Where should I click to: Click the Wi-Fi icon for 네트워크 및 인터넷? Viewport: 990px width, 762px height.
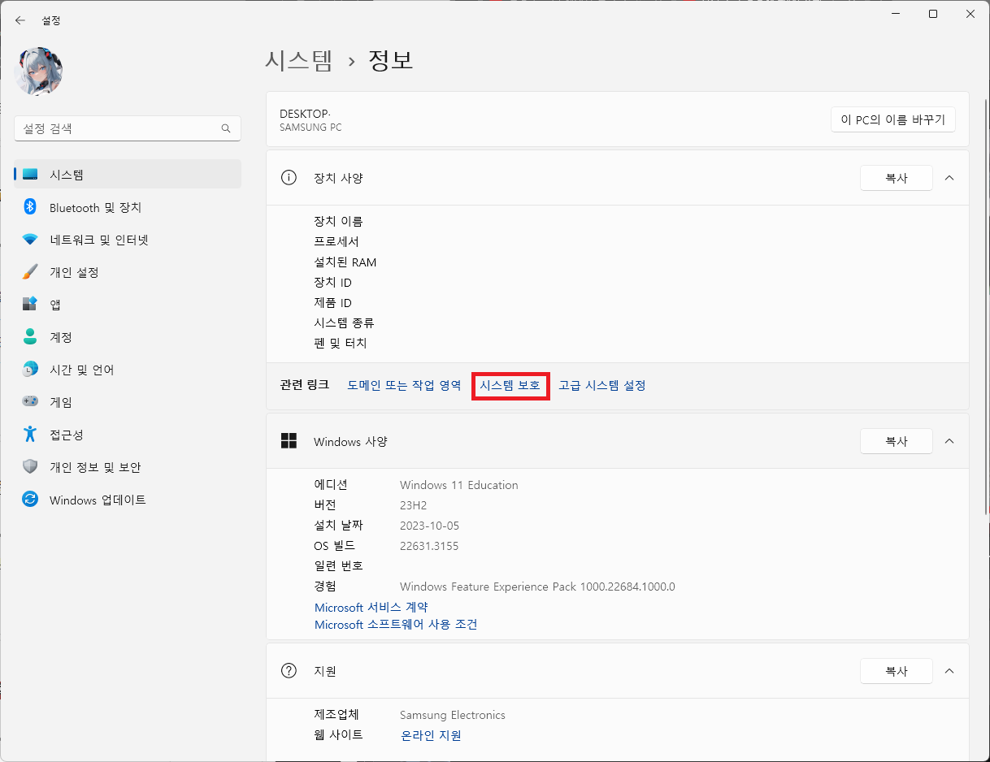(30, 240)
